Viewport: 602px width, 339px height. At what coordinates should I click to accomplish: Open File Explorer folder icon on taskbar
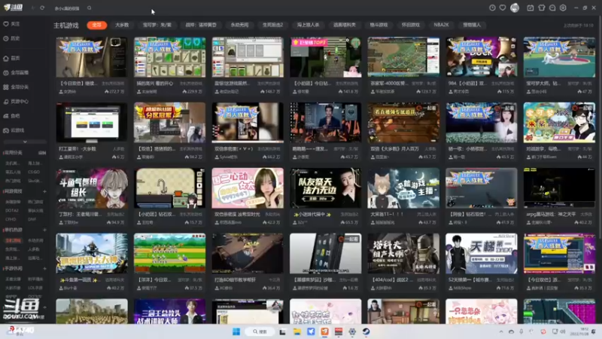point(297,331)
